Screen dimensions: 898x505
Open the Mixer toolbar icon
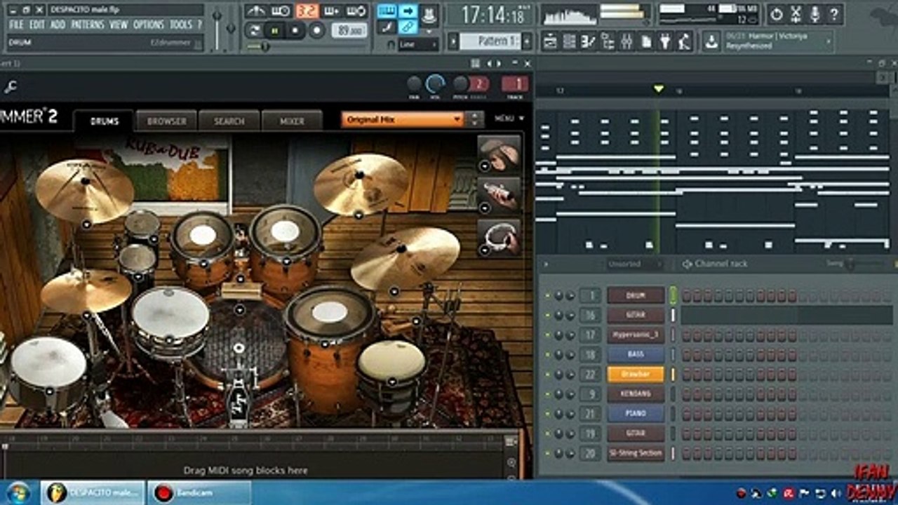627,41
